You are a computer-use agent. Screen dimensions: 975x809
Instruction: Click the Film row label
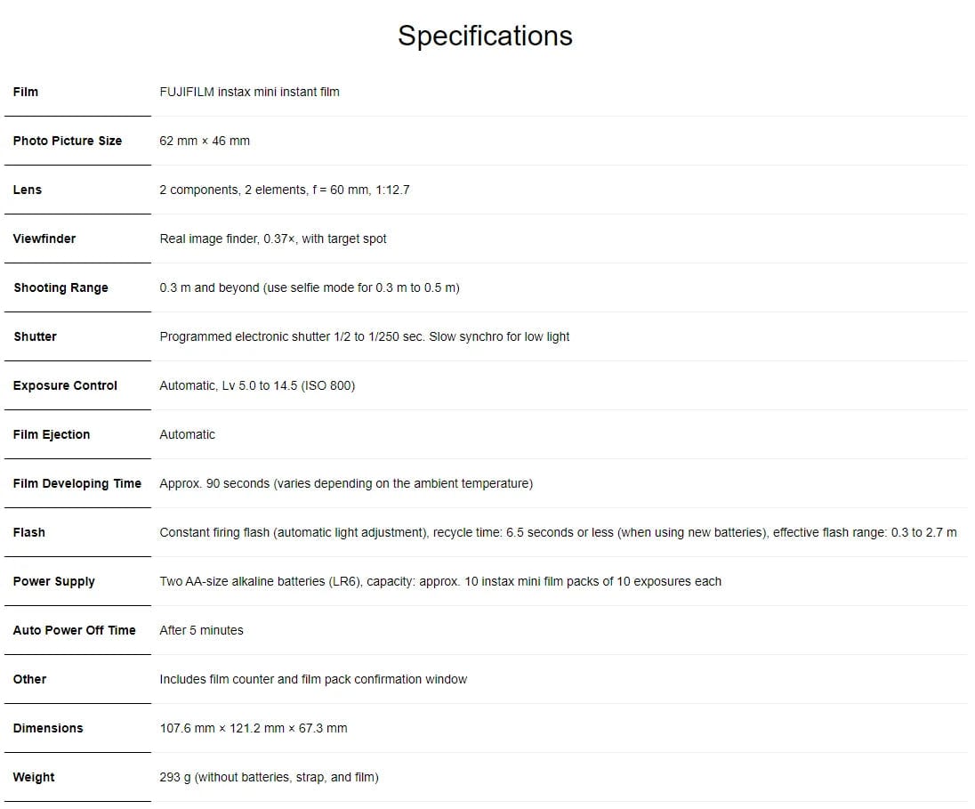(x=26, y=92)
